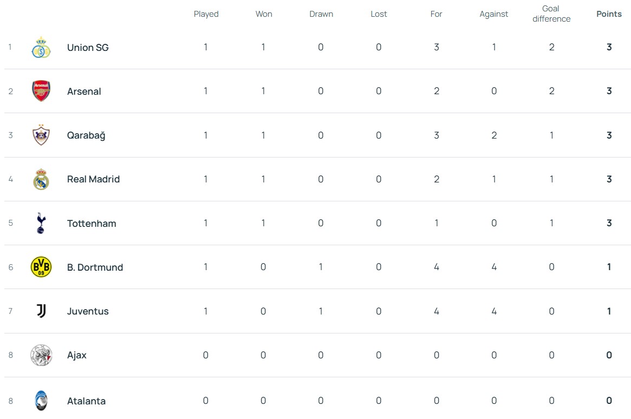This screenshot has height=419, width=631.
Task: Click the Union SG club crest
Action: [x=41, y=48]
